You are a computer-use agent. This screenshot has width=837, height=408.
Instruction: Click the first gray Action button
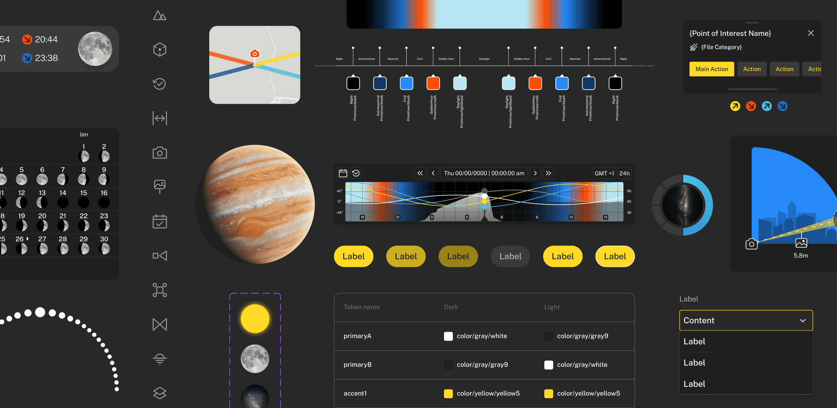(752, 69)
